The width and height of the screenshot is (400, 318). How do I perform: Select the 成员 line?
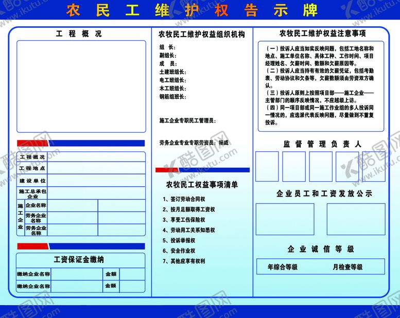[168, 64]
